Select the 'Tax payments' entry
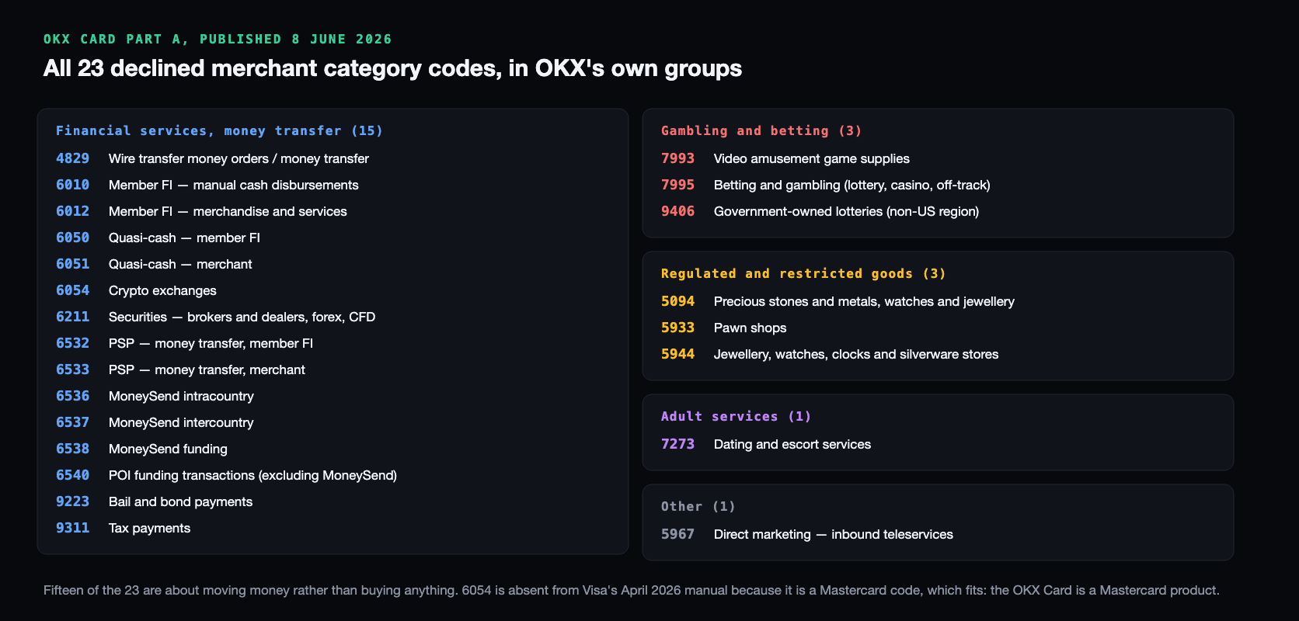This screenshot has width=1299, height=621. pyautogui.click(x=149, y=528)
